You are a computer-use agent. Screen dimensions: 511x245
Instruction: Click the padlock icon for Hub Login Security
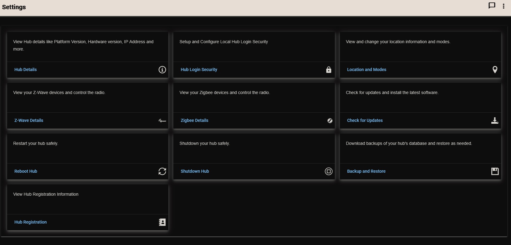pos(328,70)
